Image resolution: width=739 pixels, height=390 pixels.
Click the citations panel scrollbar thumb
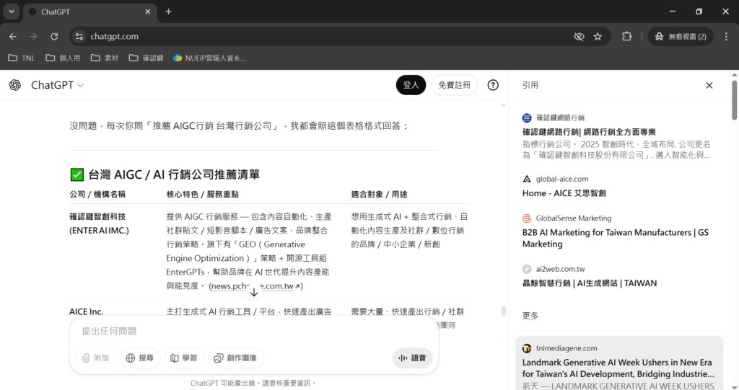tap(734, 100)
